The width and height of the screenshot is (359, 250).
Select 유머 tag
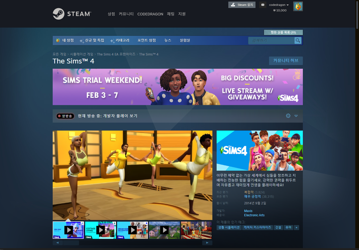(x=288, y=227)
